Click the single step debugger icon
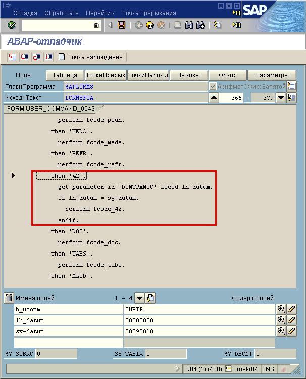This screenshot has width=306, height=379. 12,57
